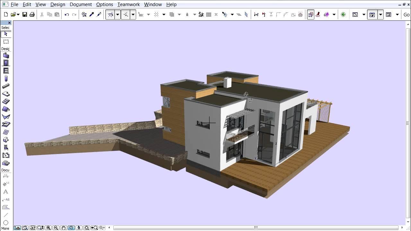The width and height of the screenshot is (411, 231).
Task: Select the Circle arc tool
Action: (x=6, y=223)
